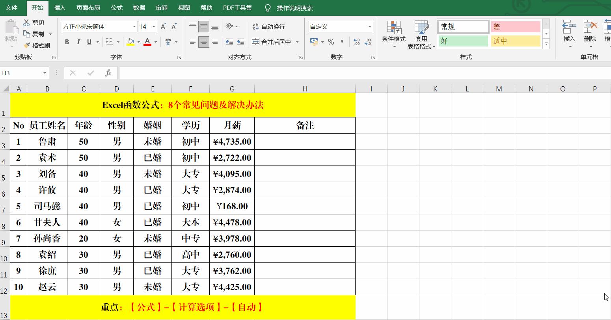Click the Percent Style icon
Image resolution: width=611 pixels, height=320 pixels.
pos(332,42)
